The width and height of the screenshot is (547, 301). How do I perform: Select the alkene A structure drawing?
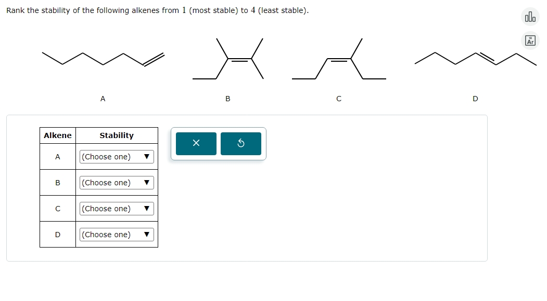tap(102, 57)
